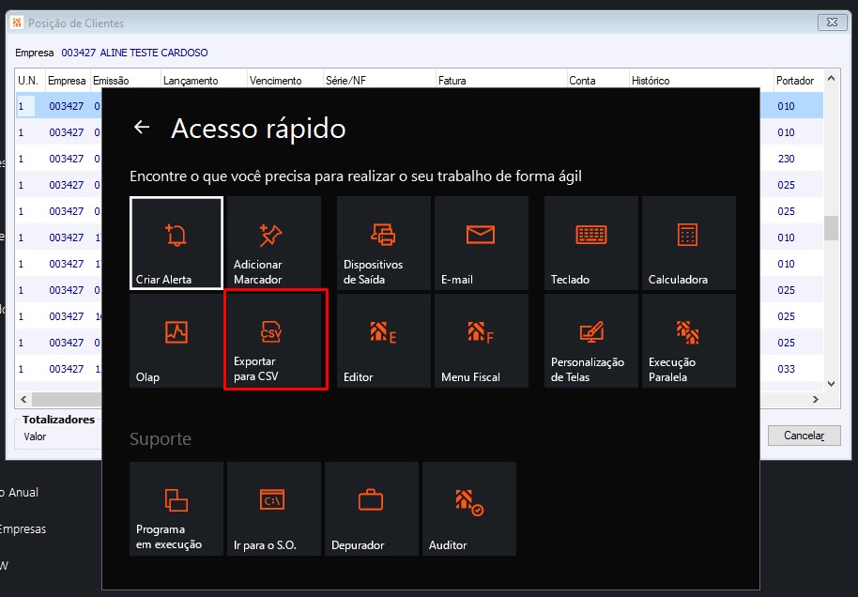Click the U.N. column header
858x597 pixels.
(x=30, y=81)
